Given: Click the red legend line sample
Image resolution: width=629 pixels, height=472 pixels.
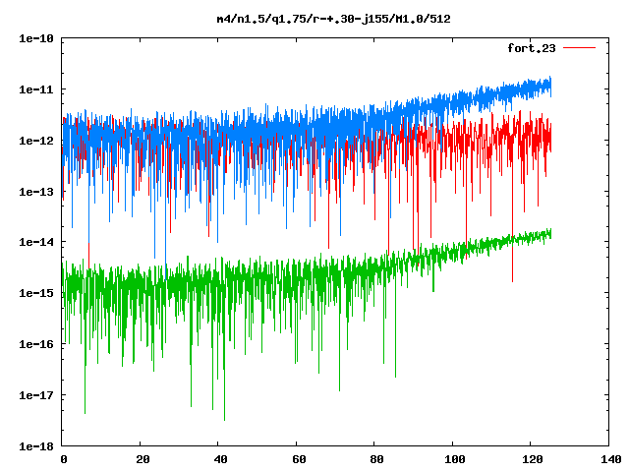Looking at the screenshot, I should [x=579, y=48].
